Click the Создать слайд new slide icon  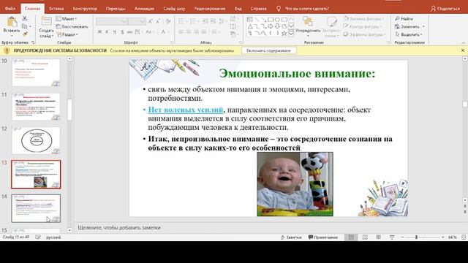[x=46, y=22]
